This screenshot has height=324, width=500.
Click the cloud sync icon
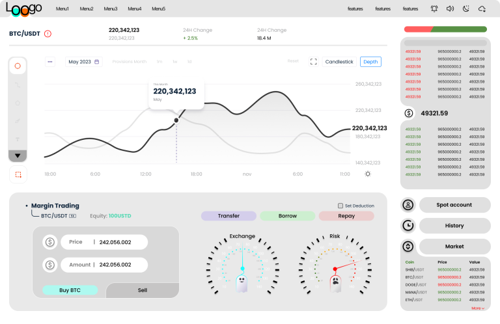click(482, 8)
